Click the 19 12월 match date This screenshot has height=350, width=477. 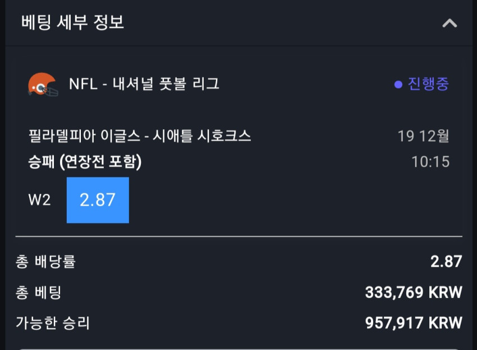tap(423, 136)
